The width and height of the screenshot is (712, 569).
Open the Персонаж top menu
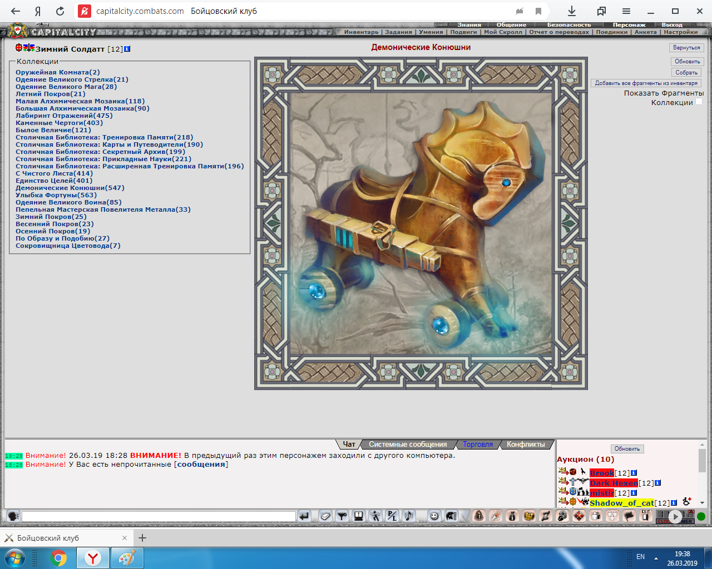pos(629,25)
